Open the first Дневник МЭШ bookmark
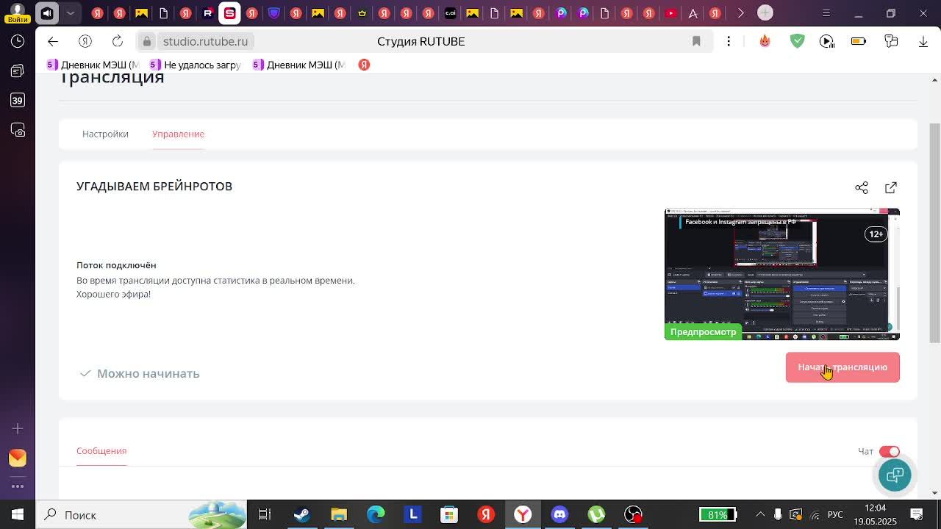This screenshot has width=941, height=529. tap(93, 65)
